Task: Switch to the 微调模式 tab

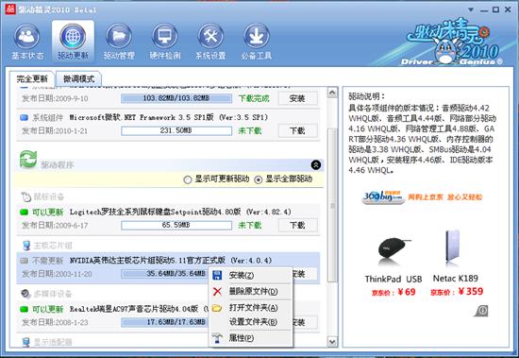Action: click(x=78, y=79)
